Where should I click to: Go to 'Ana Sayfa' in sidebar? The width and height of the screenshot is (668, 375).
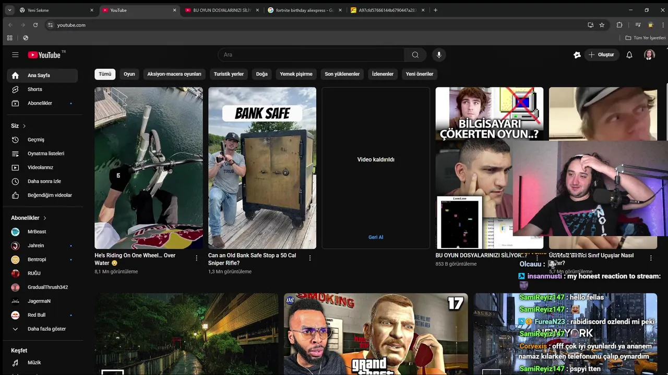42,76
